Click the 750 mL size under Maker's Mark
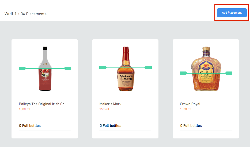 pos(105,109)
